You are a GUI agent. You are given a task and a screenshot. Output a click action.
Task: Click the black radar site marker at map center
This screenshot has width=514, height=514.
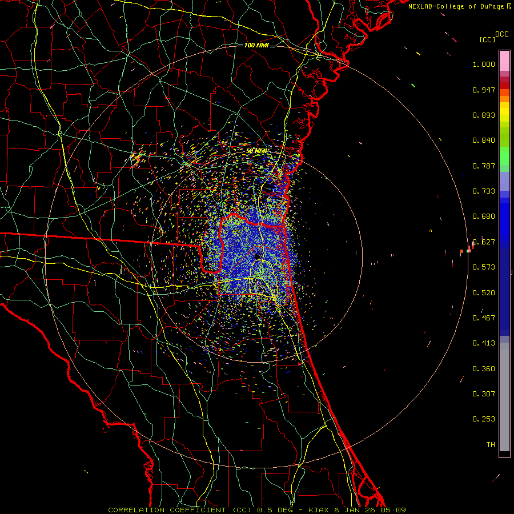(257, 256)
